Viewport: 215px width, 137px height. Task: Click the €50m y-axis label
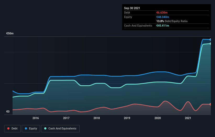(x=10, y=33)
